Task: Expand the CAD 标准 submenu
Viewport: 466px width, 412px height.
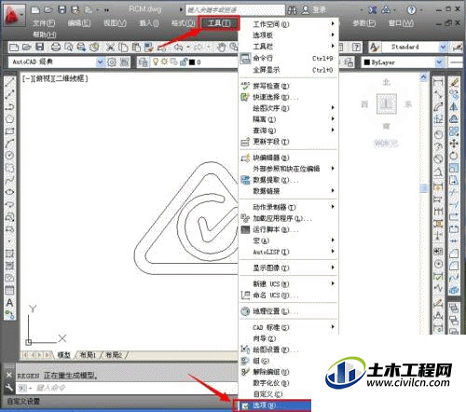Action: [x=288, y=327]
